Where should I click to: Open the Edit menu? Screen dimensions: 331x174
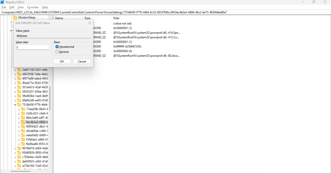pos(12,7)
